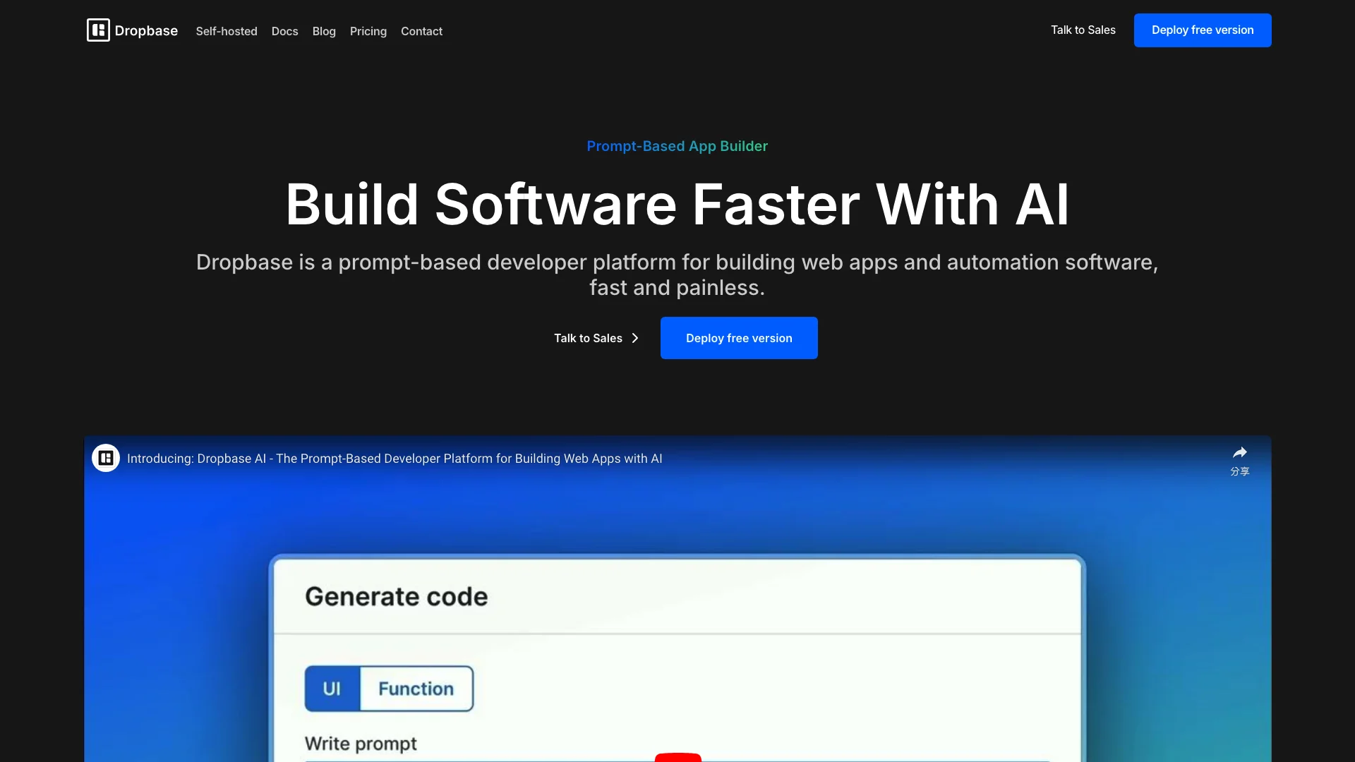Screen dimensions: 1355x762
Task: Open the Docs page
Action: coord(284,31)
